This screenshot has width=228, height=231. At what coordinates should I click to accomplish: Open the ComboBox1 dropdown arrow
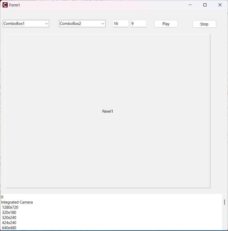tap(46, 24)
